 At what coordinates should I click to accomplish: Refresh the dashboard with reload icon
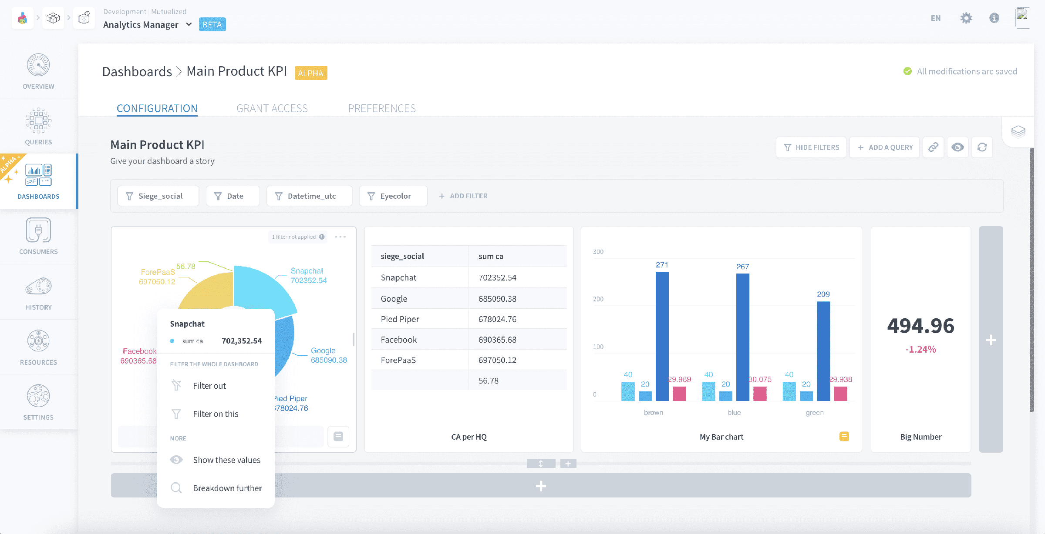[x=982, y=147]
